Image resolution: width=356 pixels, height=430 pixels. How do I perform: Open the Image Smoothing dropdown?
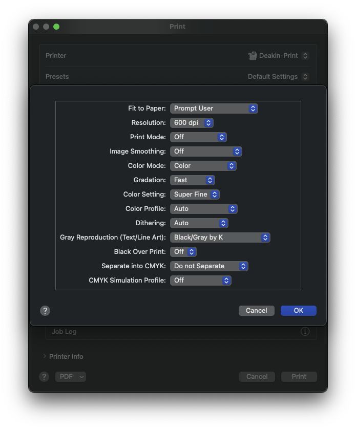coord(206,151)
